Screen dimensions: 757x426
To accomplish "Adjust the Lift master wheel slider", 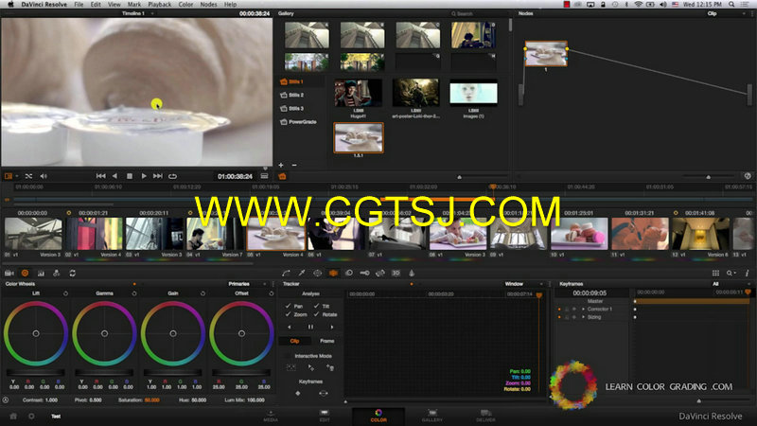I will pyautogui.click(x=36, y=372).
